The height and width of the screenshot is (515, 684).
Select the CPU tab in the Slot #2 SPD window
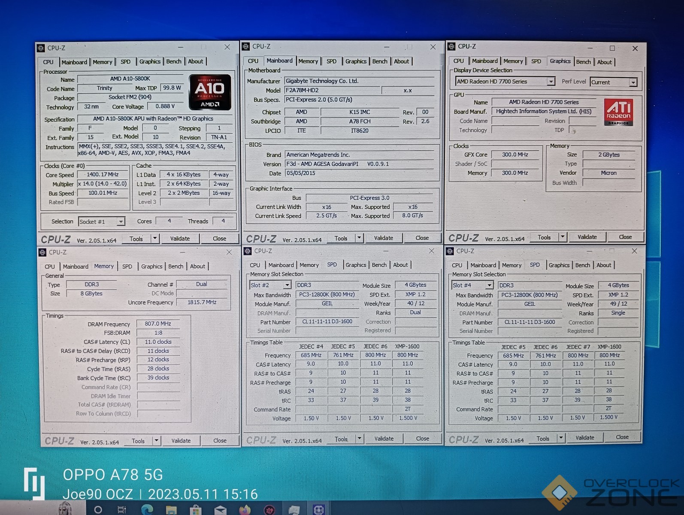click(255, 265)
